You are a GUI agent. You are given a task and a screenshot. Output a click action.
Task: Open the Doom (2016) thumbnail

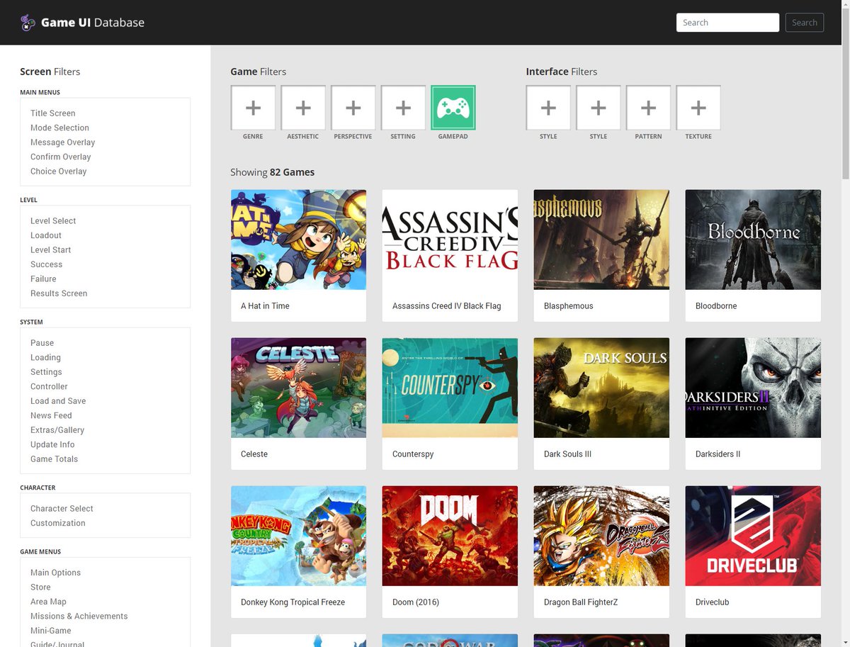450,536
